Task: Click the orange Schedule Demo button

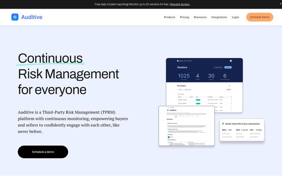Action: 259,17
